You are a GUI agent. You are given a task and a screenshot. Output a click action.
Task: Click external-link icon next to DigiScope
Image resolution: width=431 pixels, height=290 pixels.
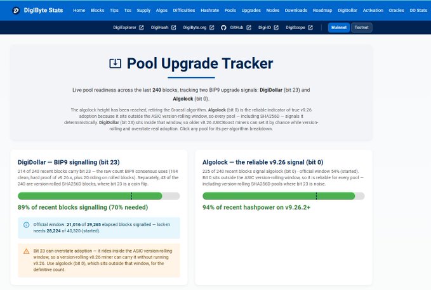coord(310,27)
